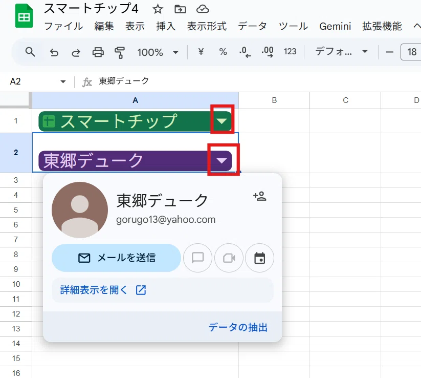Schedule a calendar event with contact
Screen dimensions: 421x378
coord(260,258)
